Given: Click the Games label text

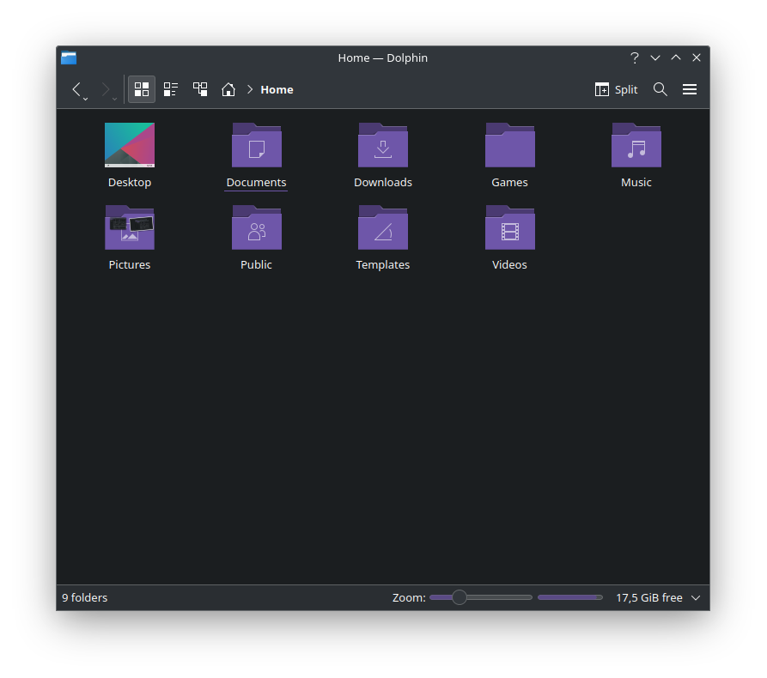Looking at the screenshot, I should (x=509, y=182).
